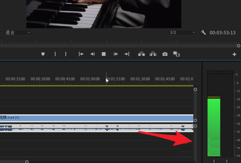Solo the left audio meter channel
The height and width of the screenshot is (163, 241).
[214, 161]
